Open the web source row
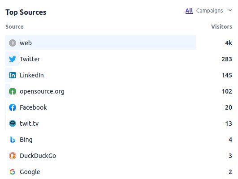Image resolution: width=238 pixels, height=179 pixels. pyautogui.click(x=101, y=43)
